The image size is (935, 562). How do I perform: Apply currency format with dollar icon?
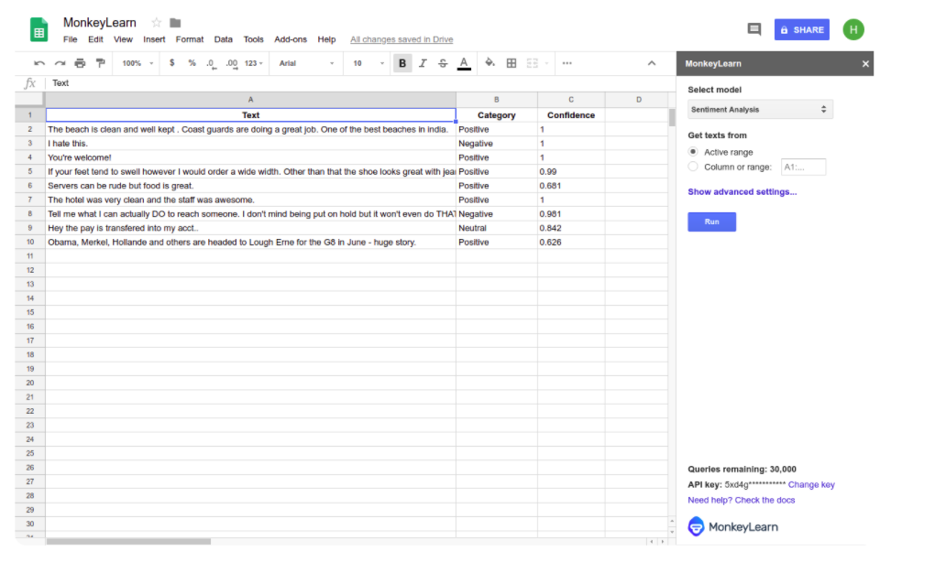(170, 63)
